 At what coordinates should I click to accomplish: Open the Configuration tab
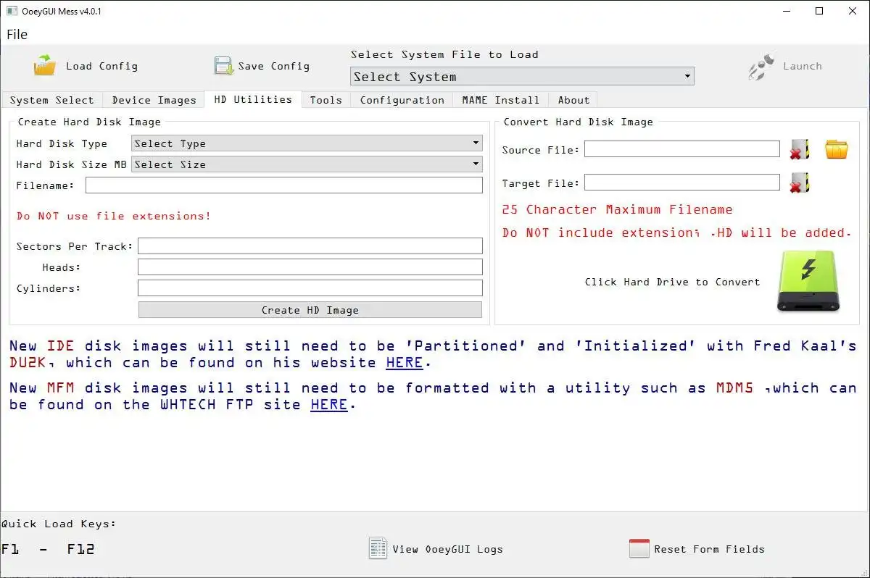pos(402,100)
